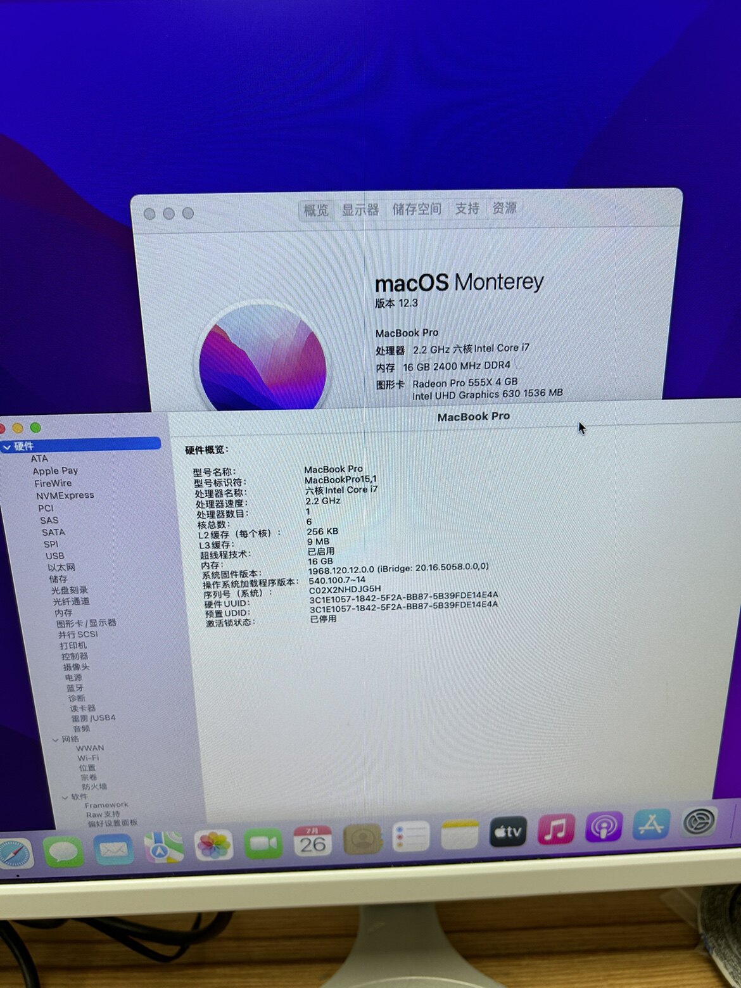Select 内存 in the sidebar list

pos(63,613)
